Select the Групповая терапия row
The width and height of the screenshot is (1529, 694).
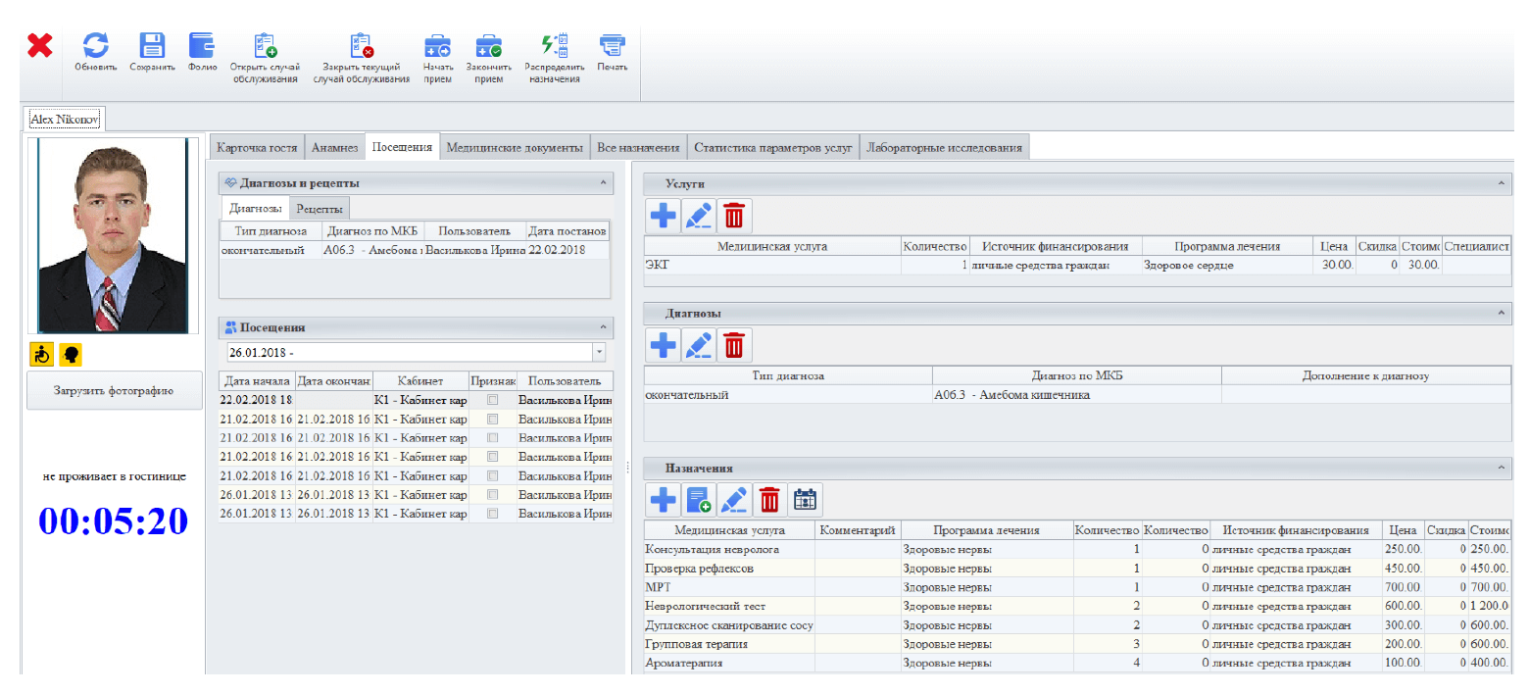[x=1077, y=644]
